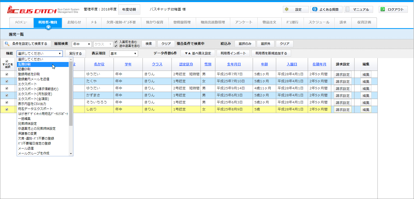
Task: Click the document icon on マニュアル
Action: 347,9
